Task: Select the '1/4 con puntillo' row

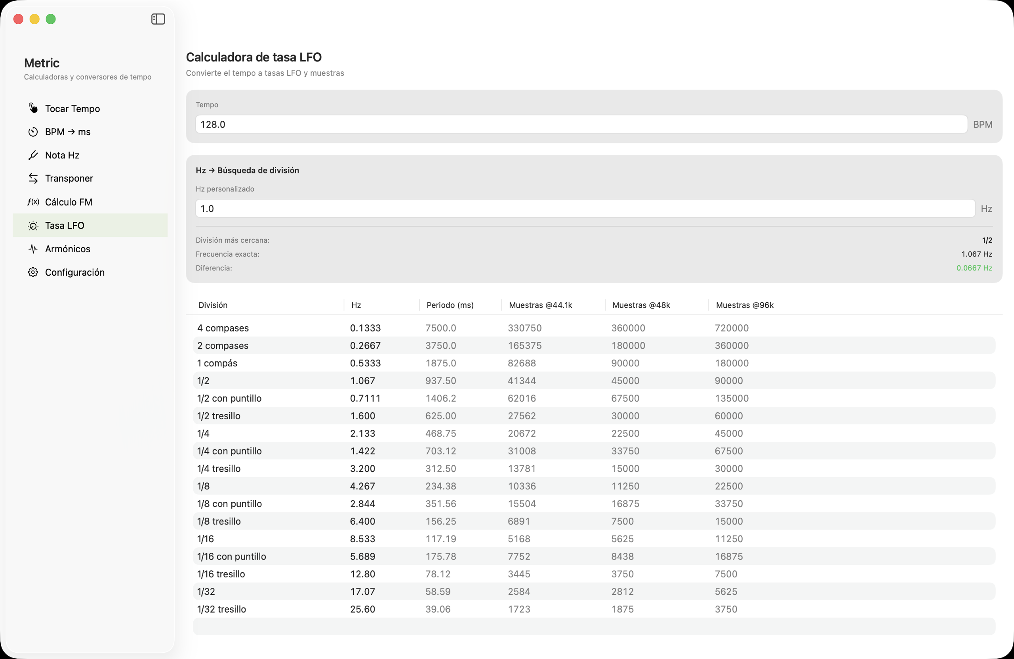Action: coord(594,451)
